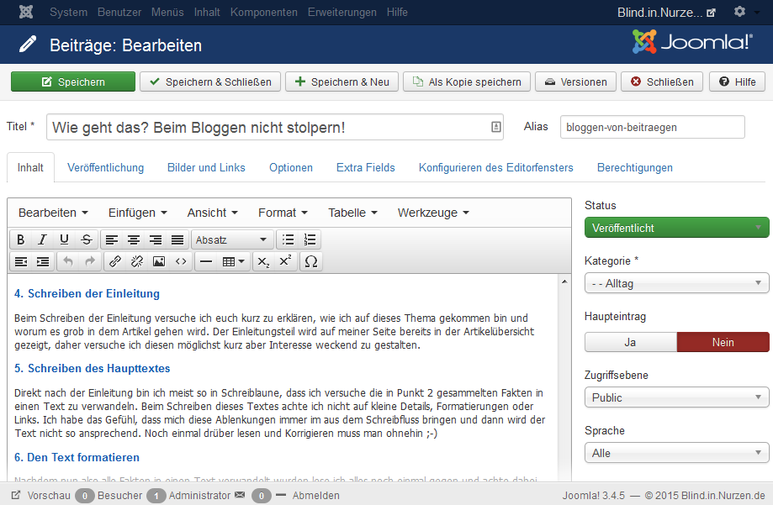Image resolution: width=773 pixels, height=505 pixels.
Task: Decrease indent of paragraph
Action: 21,261
